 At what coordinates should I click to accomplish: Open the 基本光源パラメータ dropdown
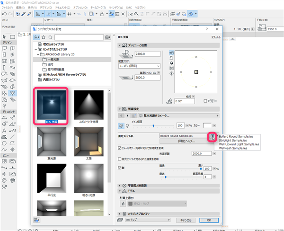(178, 115)
